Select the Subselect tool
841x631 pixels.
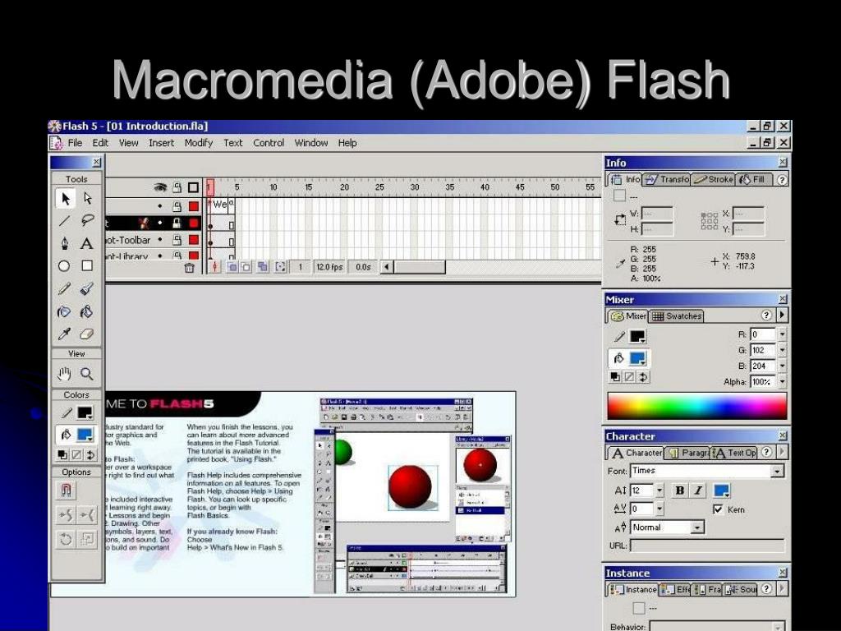87,199
